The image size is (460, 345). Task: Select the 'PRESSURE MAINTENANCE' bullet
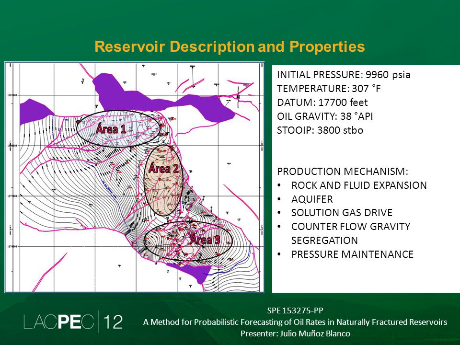point(352,254)
